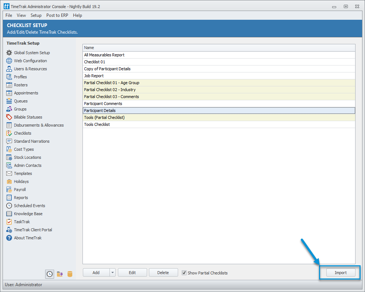This screenshot has width=365, height=292.
Task: Click the Groups icon
Action: [x=9, y=109]
